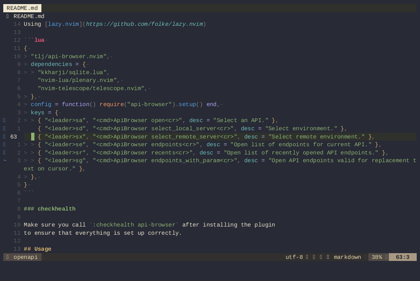Click "<cmd>ApiBrowser open<cr>" command string
The height and width of the screenshot is (281, 420).
coord(137,120)
